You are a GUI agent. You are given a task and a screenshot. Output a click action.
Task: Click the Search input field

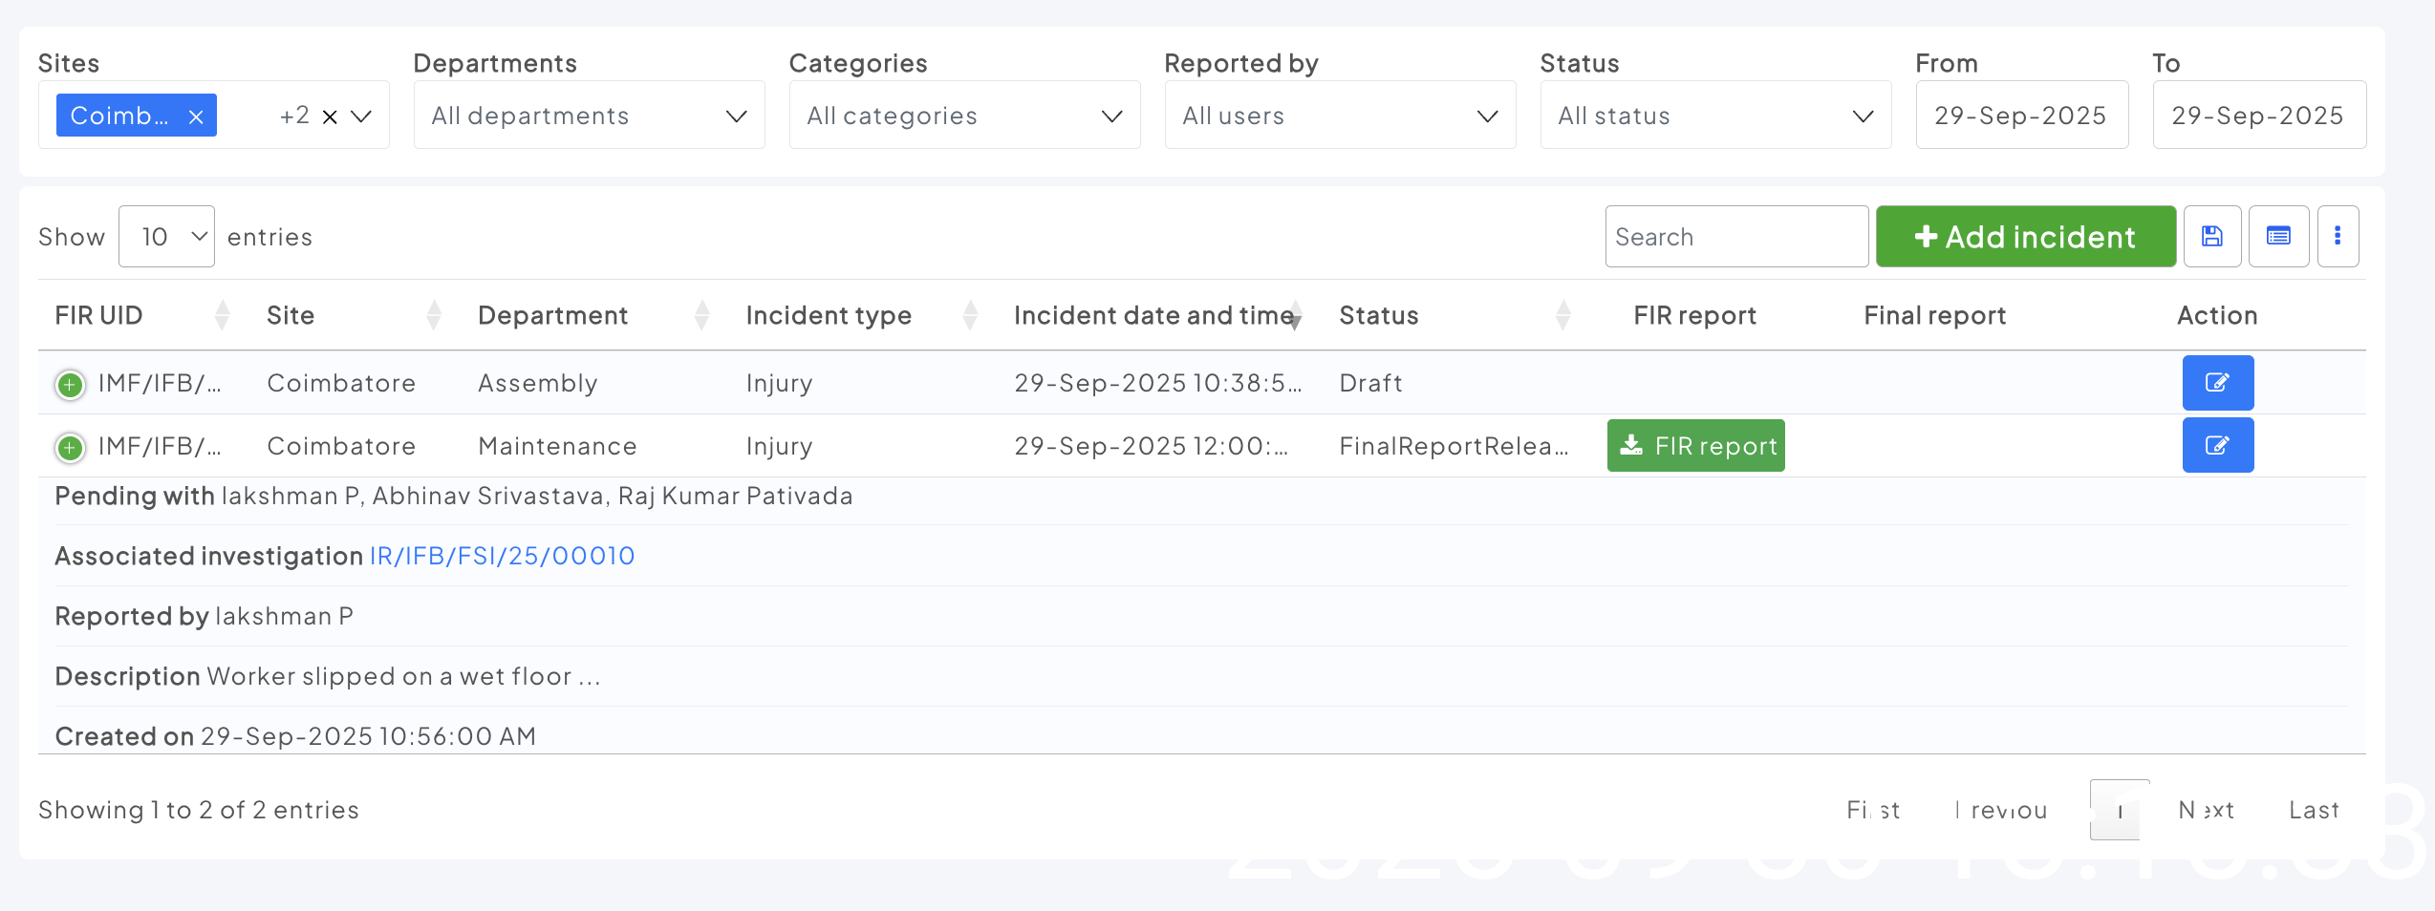coord(1735,237)
